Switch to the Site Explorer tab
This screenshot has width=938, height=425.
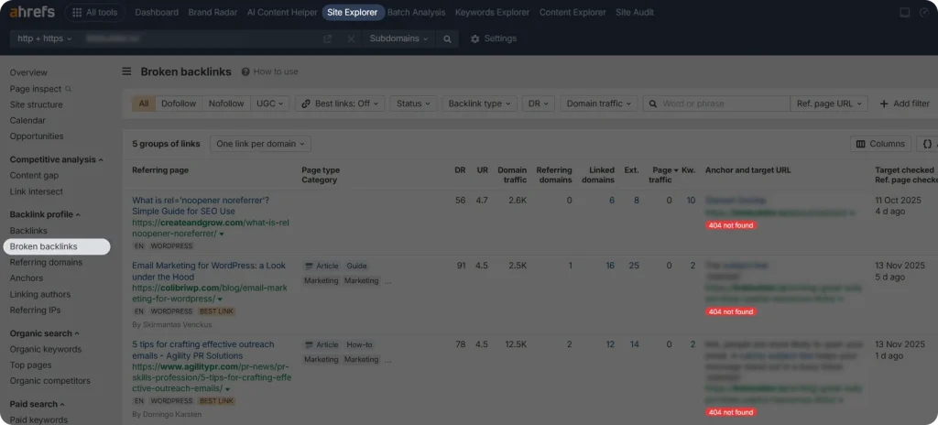click(x=353, y=13)
